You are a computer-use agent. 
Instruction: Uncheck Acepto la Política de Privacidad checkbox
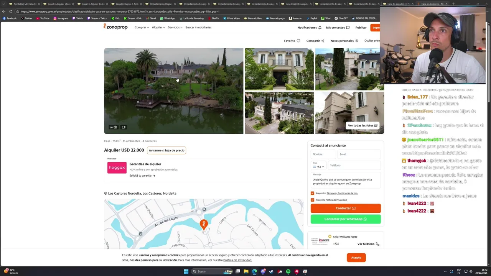coord(312,200)
